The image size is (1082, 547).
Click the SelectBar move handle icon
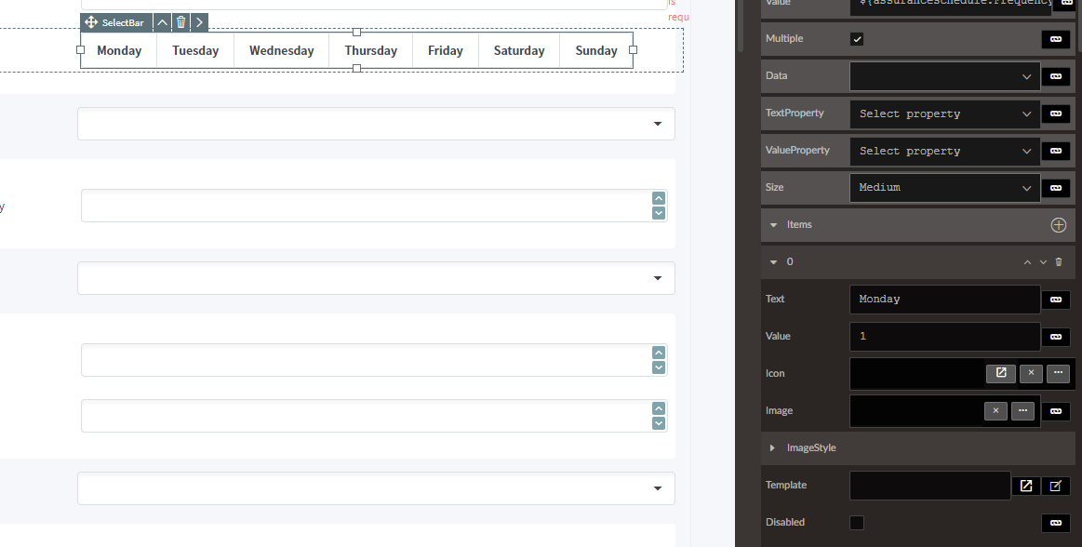(x=91, y=22)
